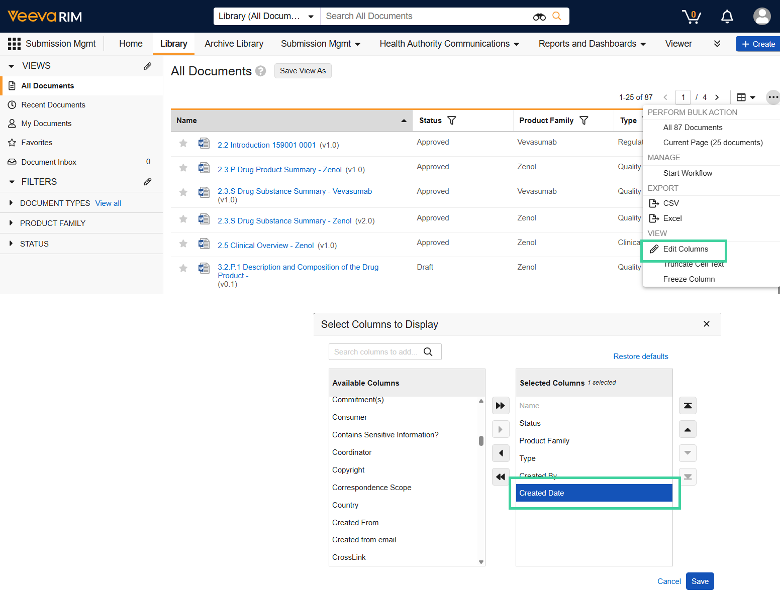Select Edit Columns menu item
The image size is (780, 594).
686,249
